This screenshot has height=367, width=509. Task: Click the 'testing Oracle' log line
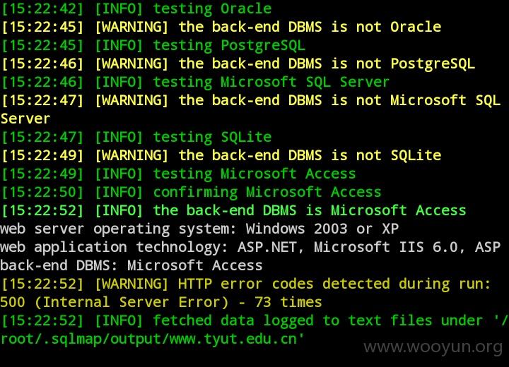[136, 8]
